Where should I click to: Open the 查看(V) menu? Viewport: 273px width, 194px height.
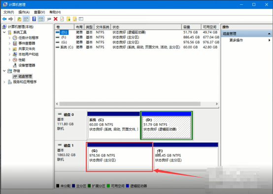click(x=39, y=12)
